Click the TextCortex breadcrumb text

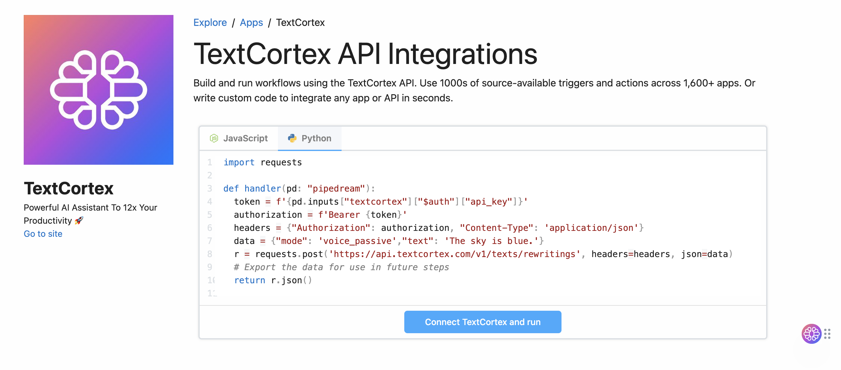point(300,22)
